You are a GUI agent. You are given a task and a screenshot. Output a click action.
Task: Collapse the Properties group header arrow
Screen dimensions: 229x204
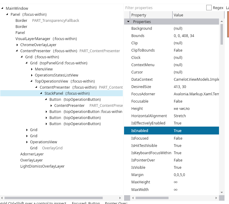click(x=128, y=22)
